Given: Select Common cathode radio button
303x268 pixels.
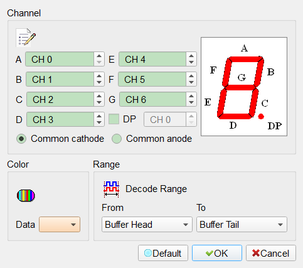Looking at the screenshot, I should point(21,139).
